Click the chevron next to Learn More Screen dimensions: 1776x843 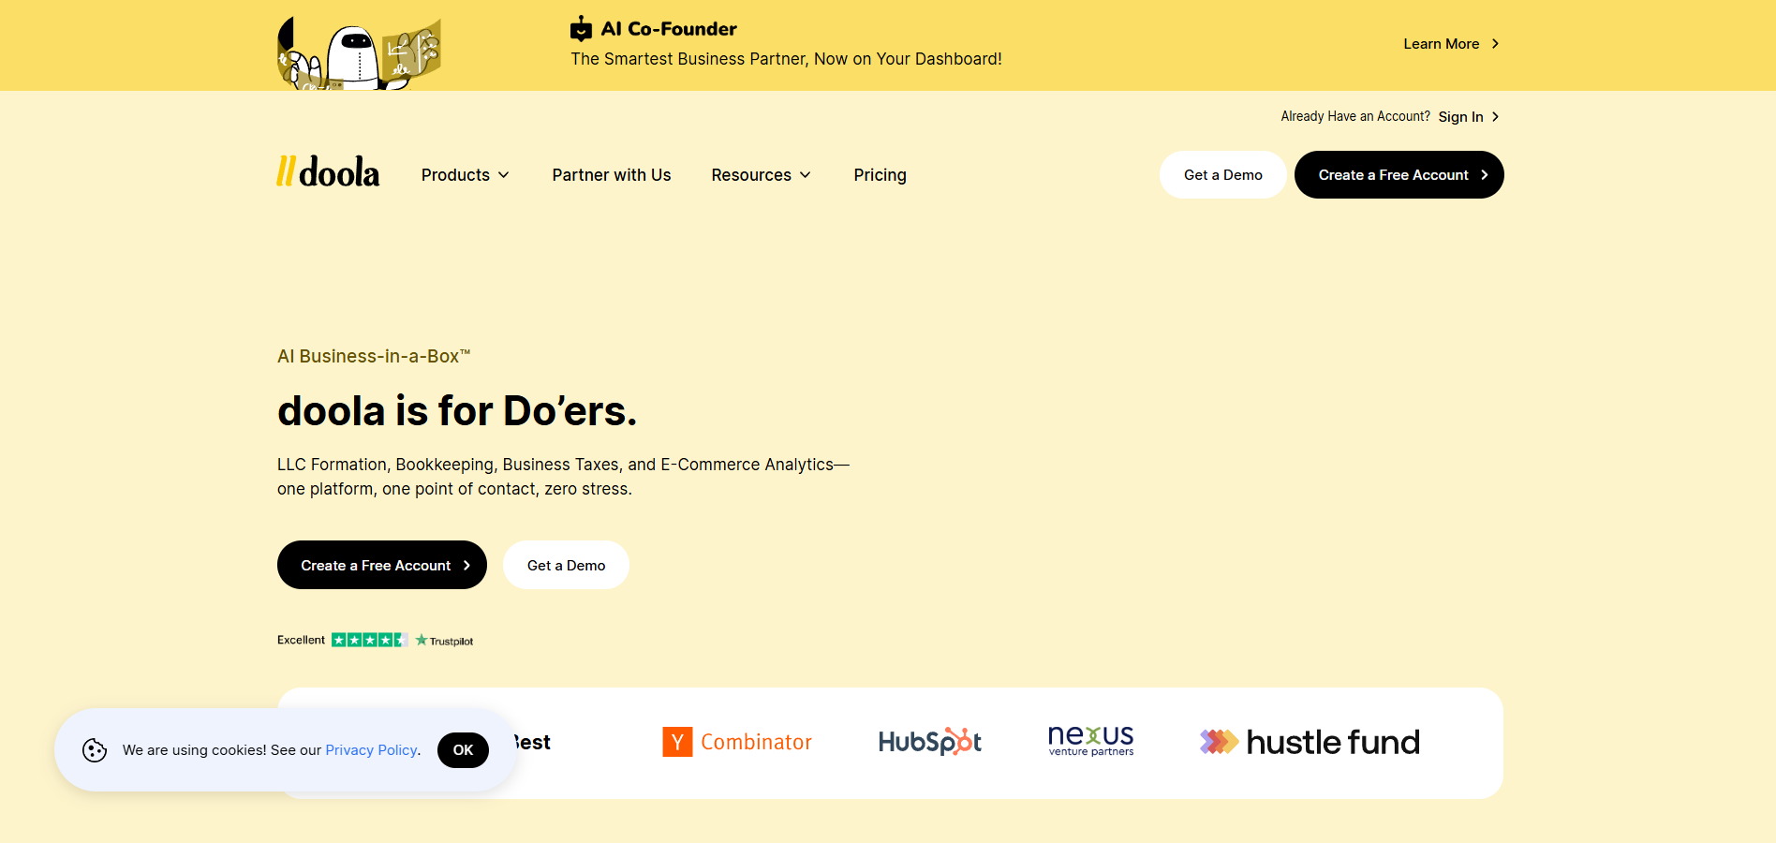pyautogui.click(x=1496, y=43)
